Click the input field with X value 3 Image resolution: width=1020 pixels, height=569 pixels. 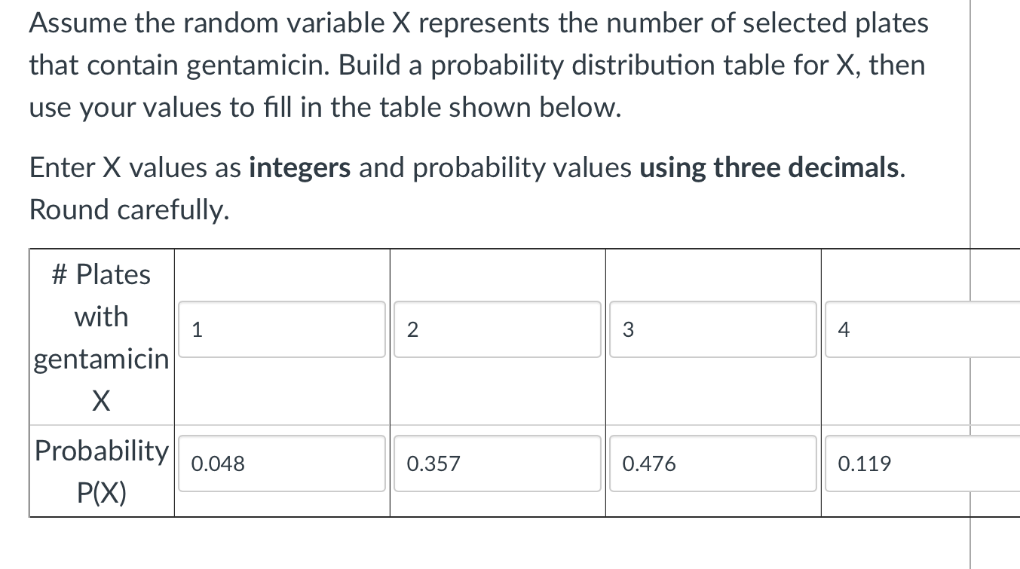712,329
